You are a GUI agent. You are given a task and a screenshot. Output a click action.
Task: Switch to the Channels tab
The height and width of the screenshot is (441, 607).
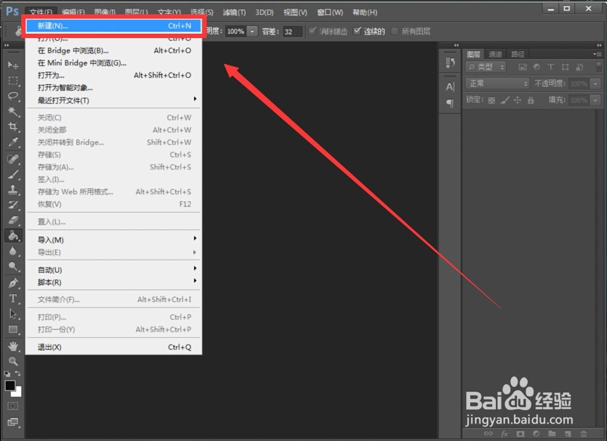coord(495,54)
